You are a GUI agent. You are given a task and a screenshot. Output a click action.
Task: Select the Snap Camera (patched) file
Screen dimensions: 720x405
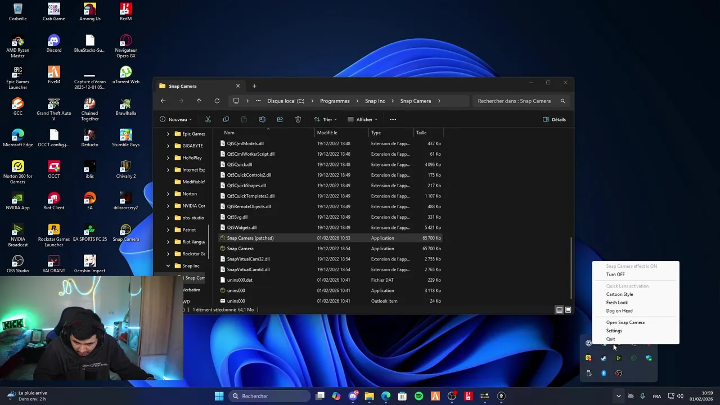point(331,238)
